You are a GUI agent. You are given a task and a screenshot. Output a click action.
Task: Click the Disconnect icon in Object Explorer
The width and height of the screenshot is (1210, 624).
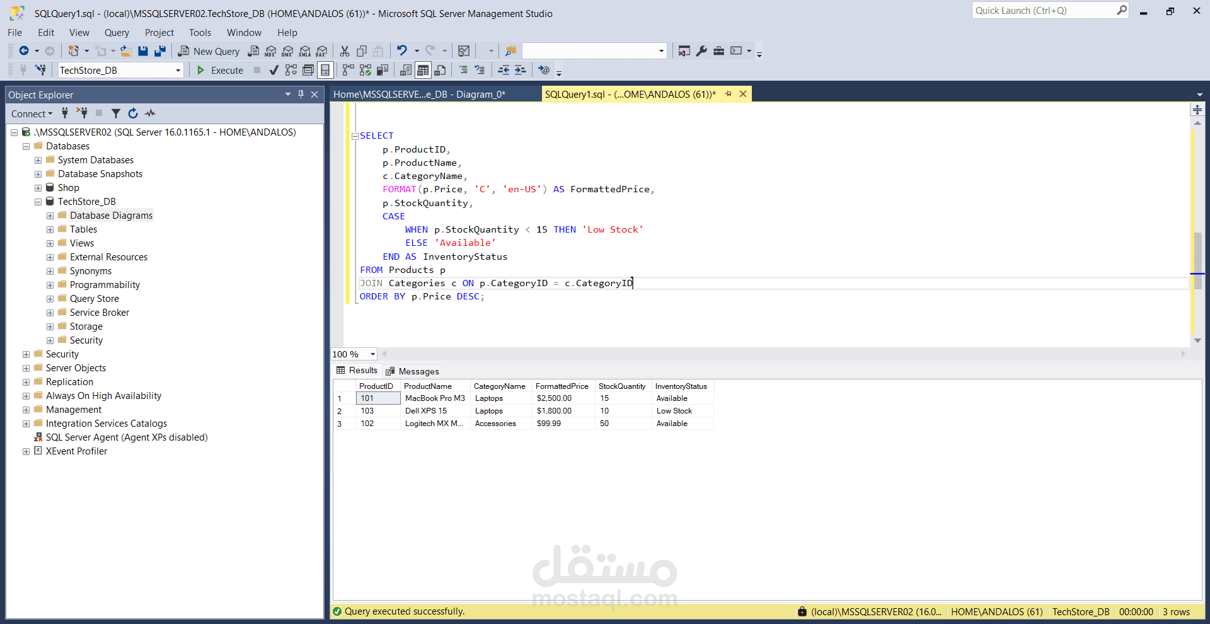point(82,113)
